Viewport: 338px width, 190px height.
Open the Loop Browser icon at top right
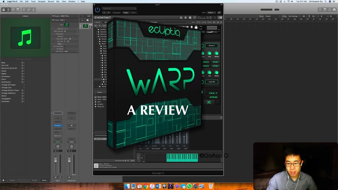[330, 9]
